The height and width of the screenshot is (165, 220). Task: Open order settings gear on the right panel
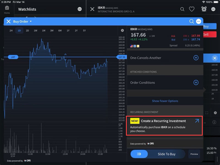coord(216,113)
